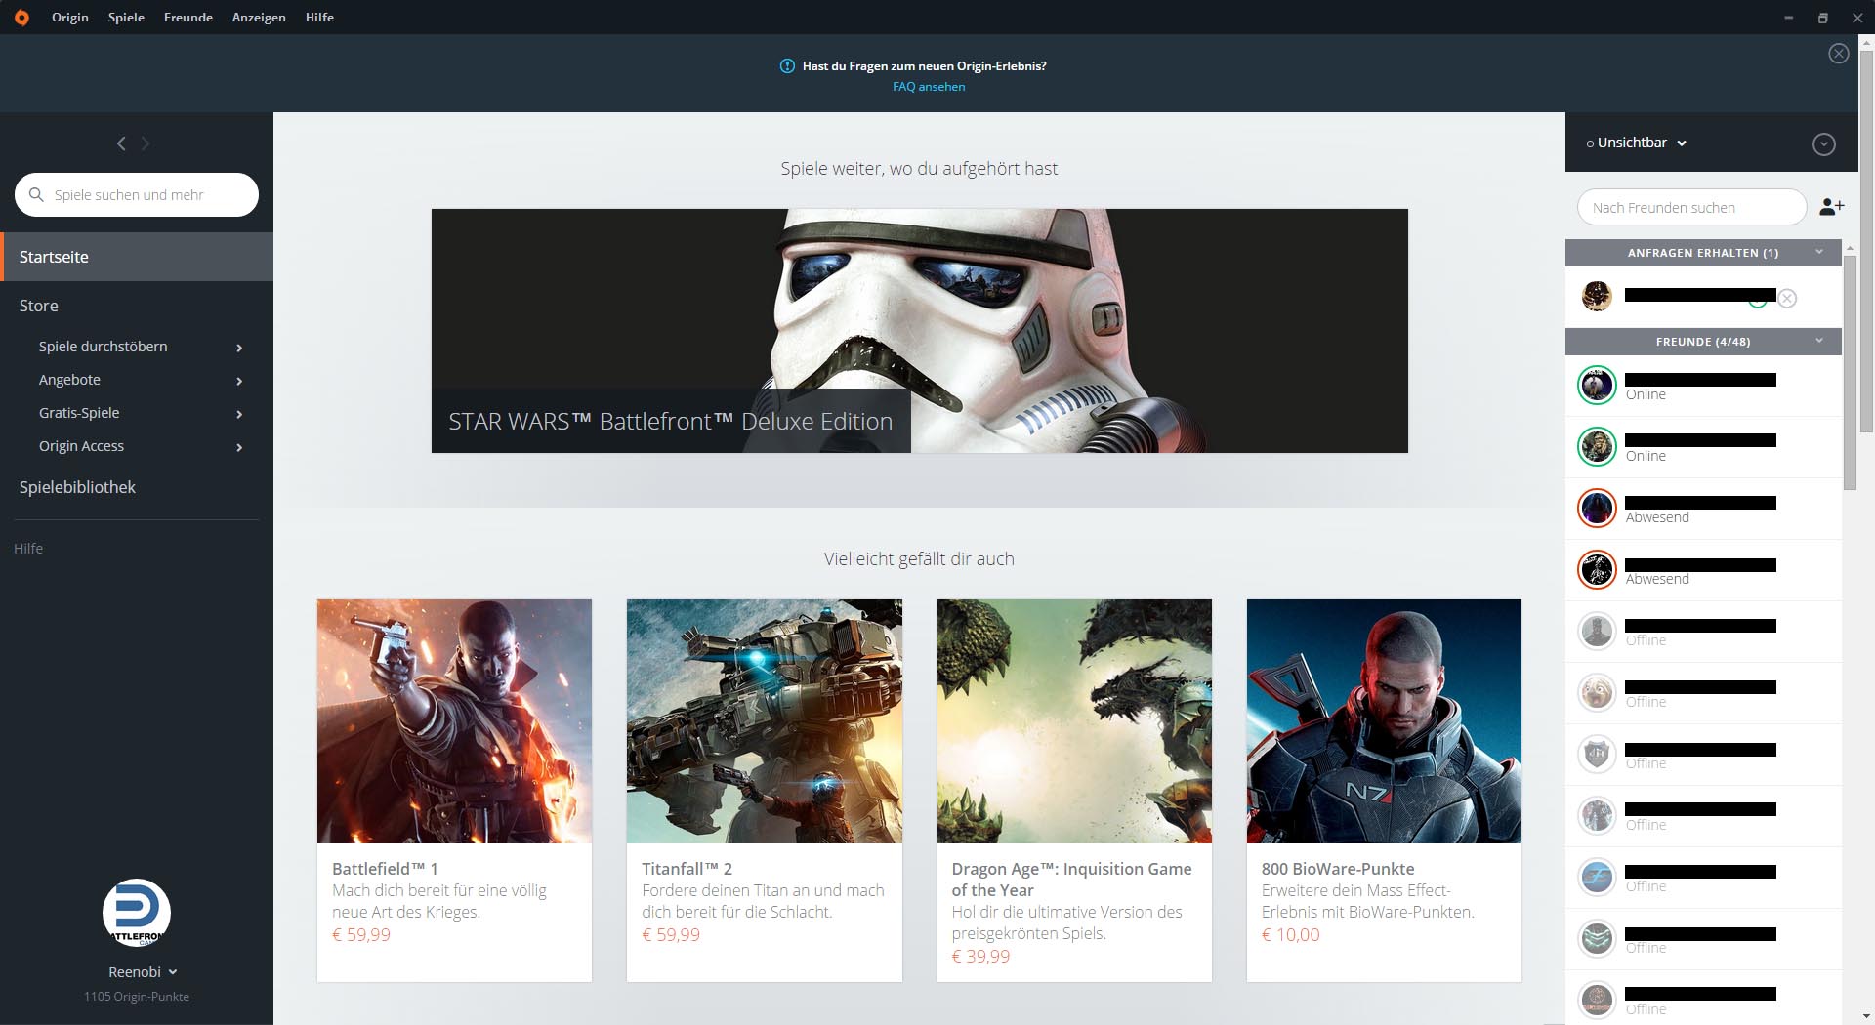Screen dimensions: 1875x1025
Task: Click the € 10,00 price
Action: point(1290,935)
